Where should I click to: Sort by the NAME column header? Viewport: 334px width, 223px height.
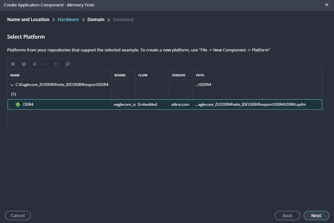click(15, 75)
